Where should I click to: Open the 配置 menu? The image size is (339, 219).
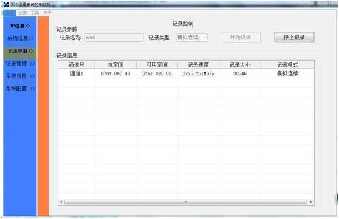pyautogui.click(x=10, y=13)
